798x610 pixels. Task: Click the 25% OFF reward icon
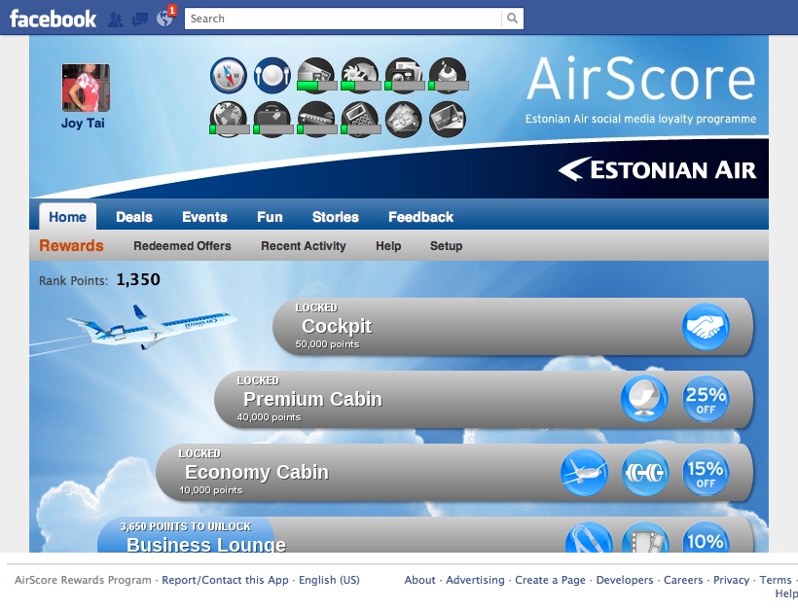(706, 399)
